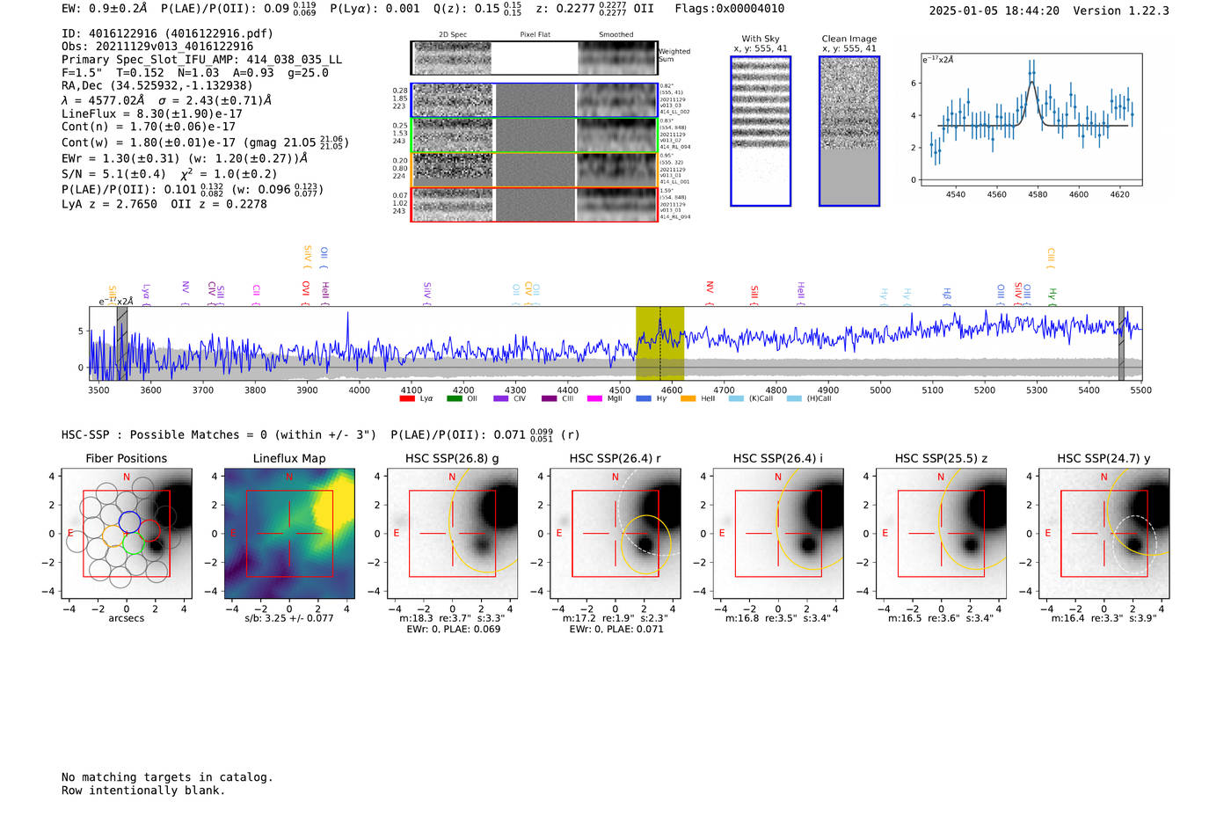The height and width of the screenshot is (838, 1231).
Task: Select the red-outlined 2D spectrum row
Action: [x=535, y=205]
